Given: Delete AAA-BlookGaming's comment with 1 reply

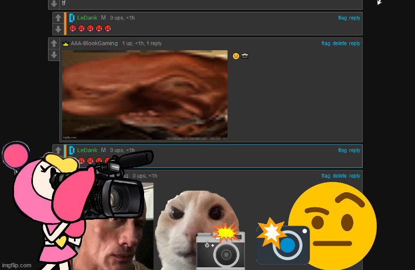Looking at the screenshot, I should [339, 43].
